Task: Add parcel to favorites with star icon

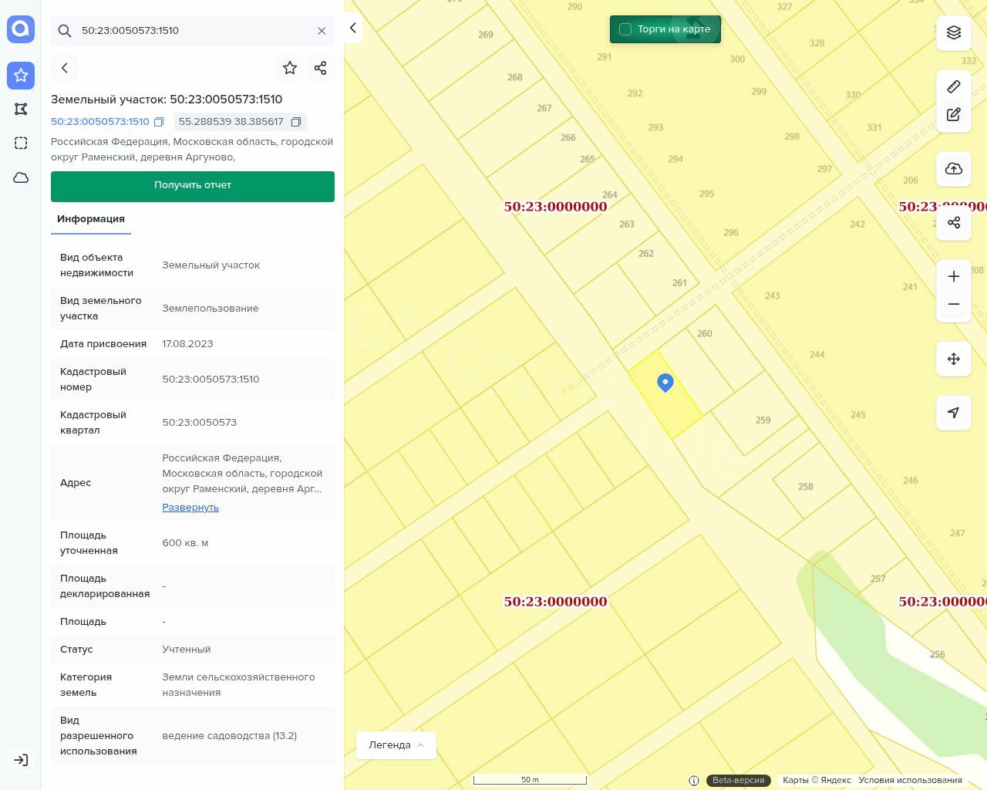Action: (x=290, y=68)
